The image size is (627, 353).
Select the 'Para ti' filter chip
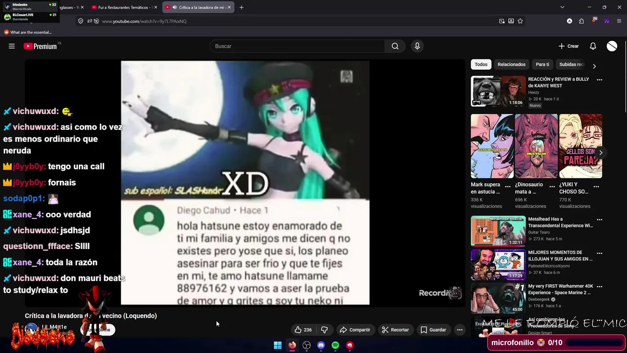coord(542,64)
